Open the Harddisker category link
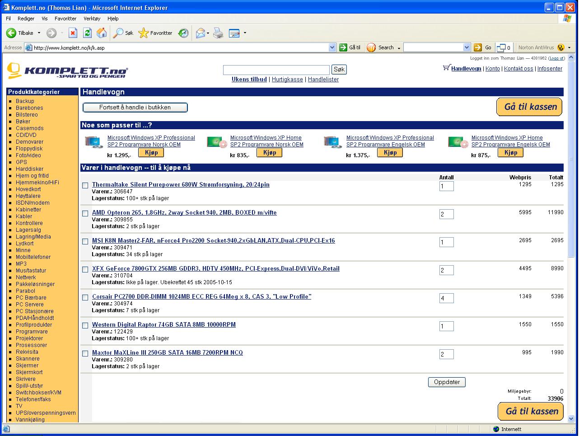The image size is (579, 436). [30, 169]
